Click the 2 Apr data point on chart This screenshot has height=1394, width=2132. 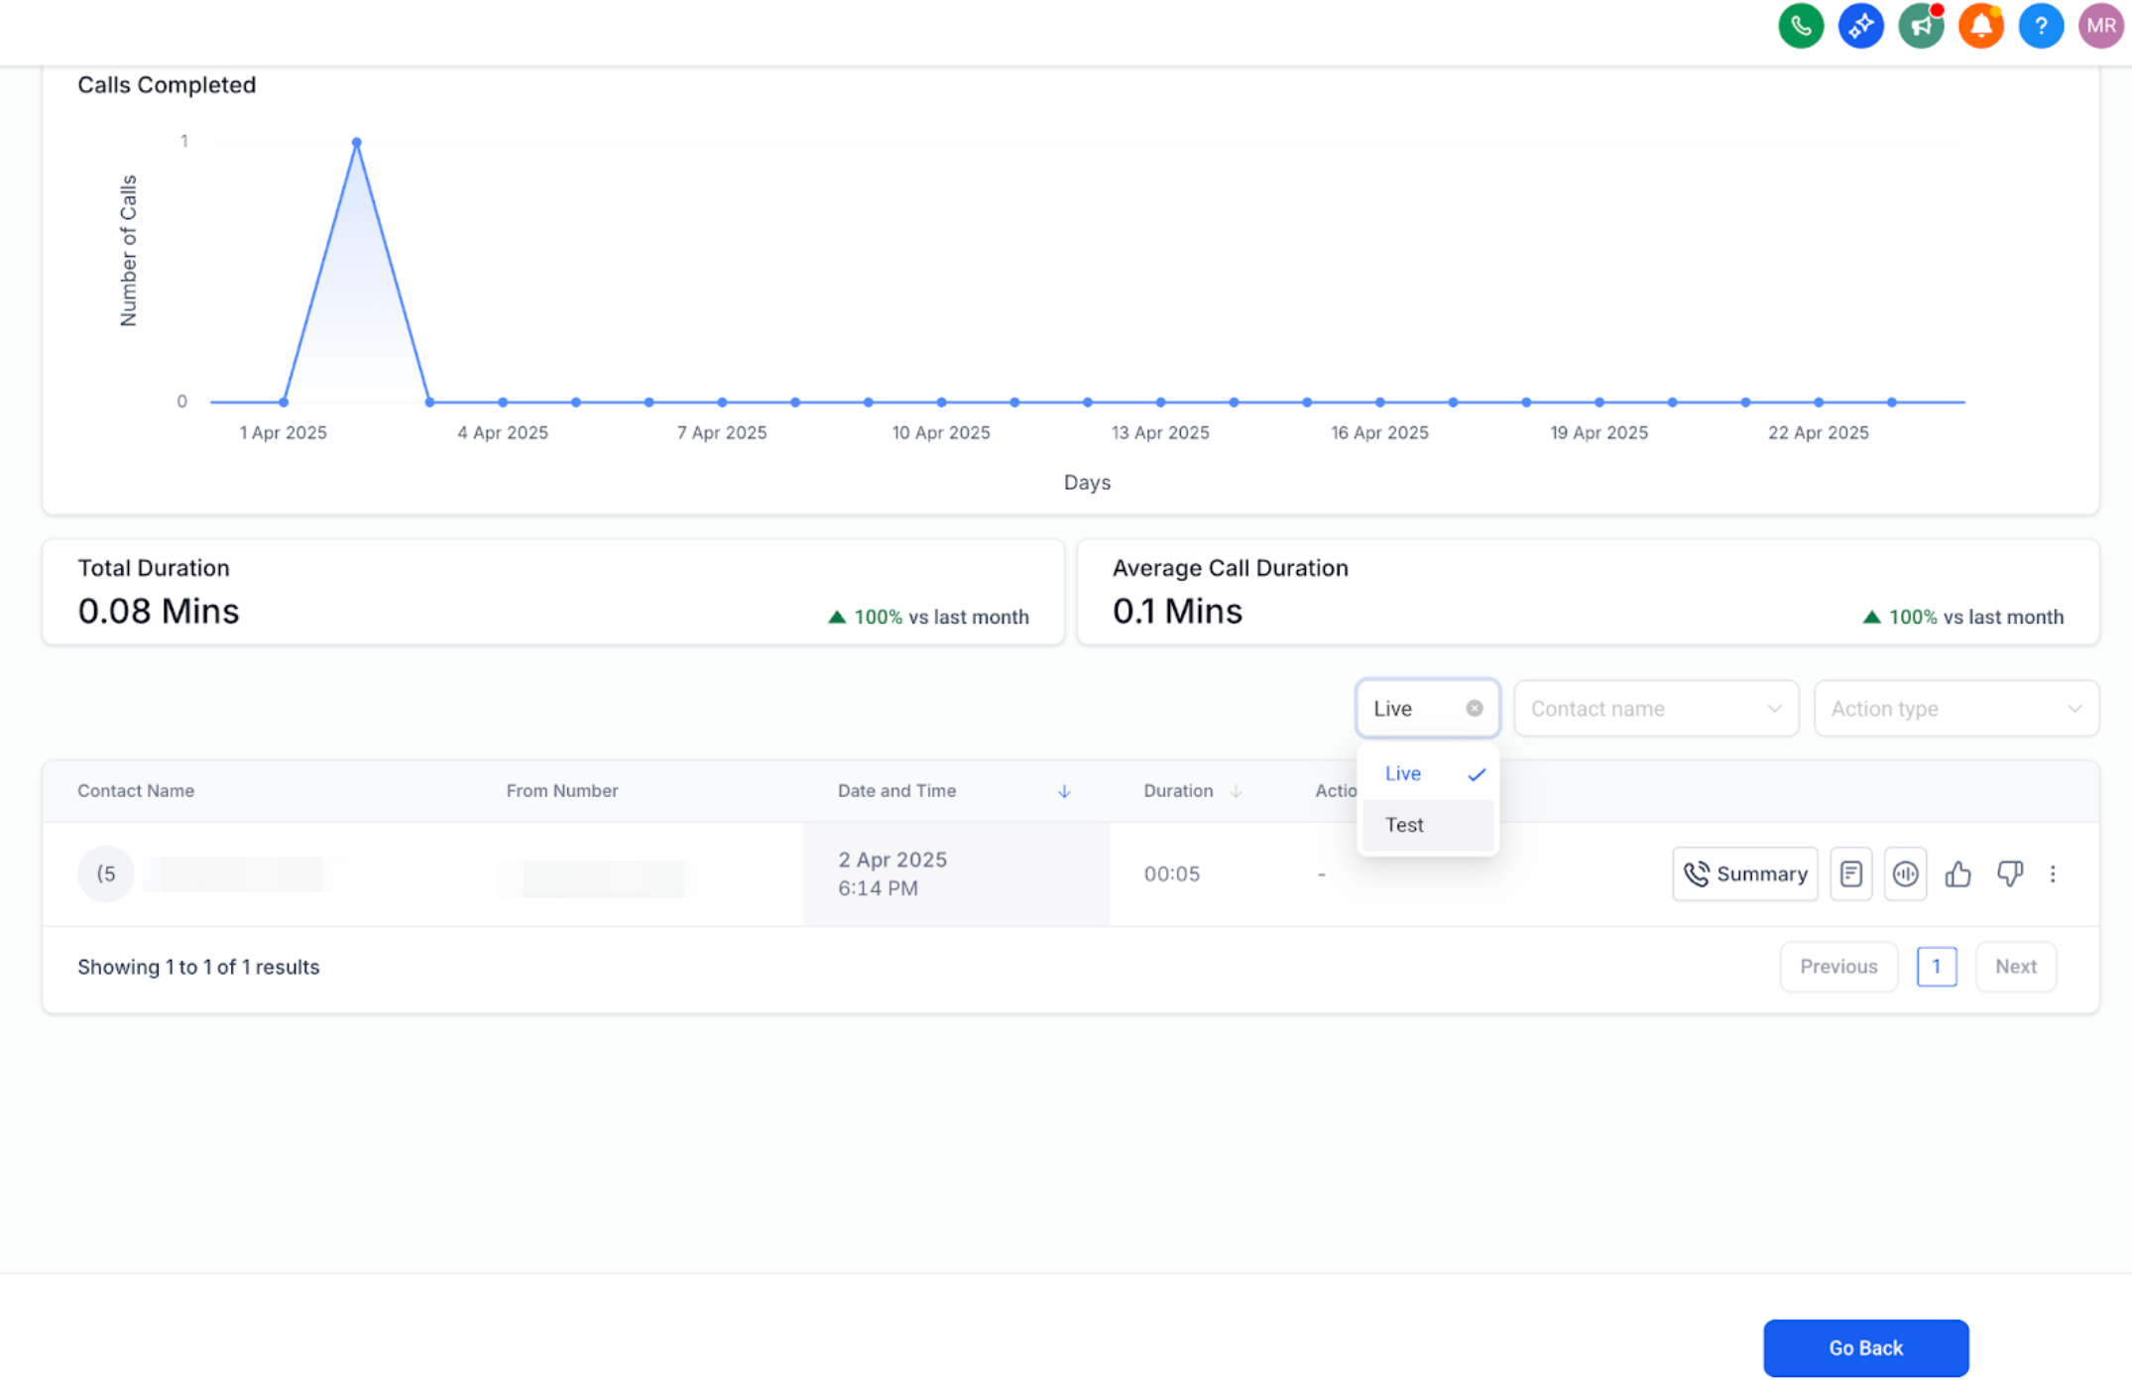pos(357,143)
